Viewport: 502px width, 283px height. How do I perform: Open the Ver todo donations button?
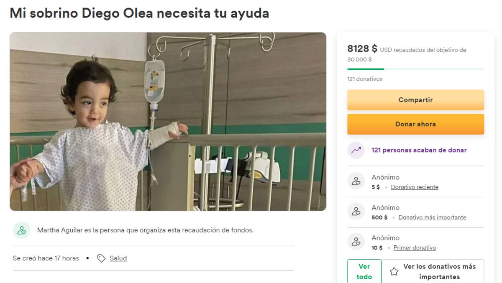pyautogui.click(x=364, y=271)
